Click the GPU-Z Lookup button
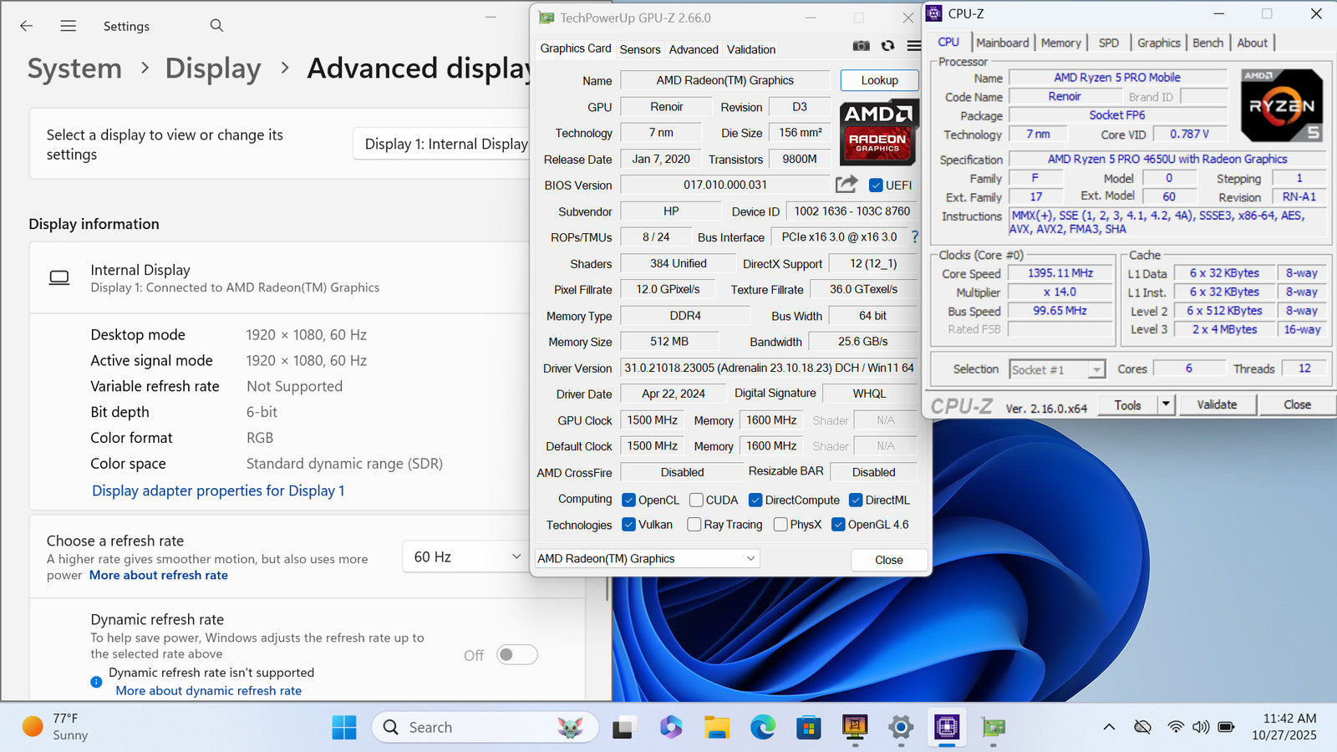Viewport: 1337px width, 752px height. tap(879, 80)
